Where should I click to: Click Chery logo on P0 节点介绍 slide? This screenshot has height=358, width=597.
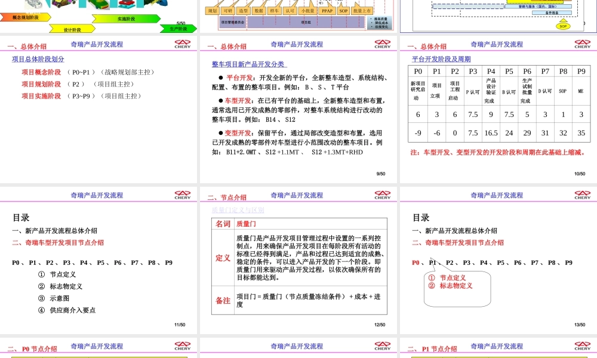point(182,346)
